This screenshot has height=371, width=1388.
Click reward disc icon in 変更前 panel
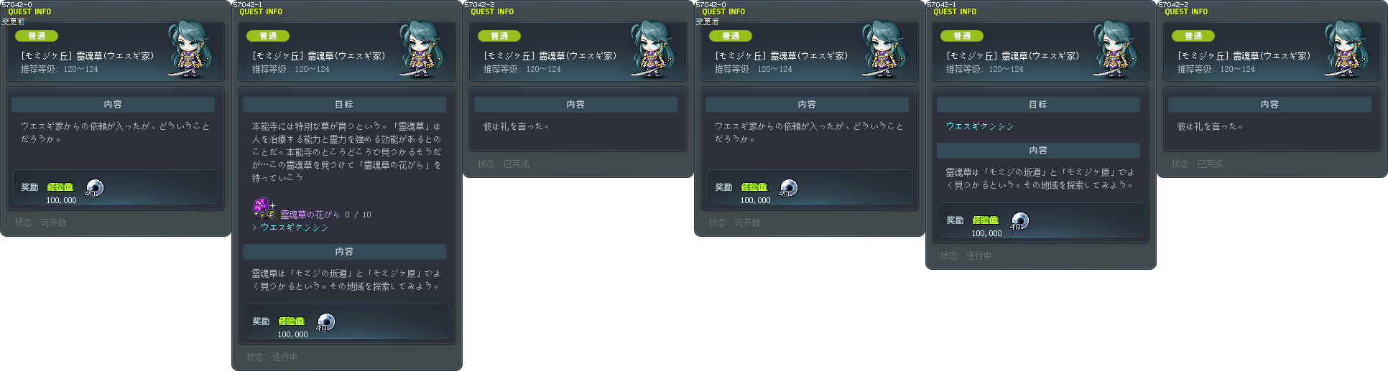point(94,188)
